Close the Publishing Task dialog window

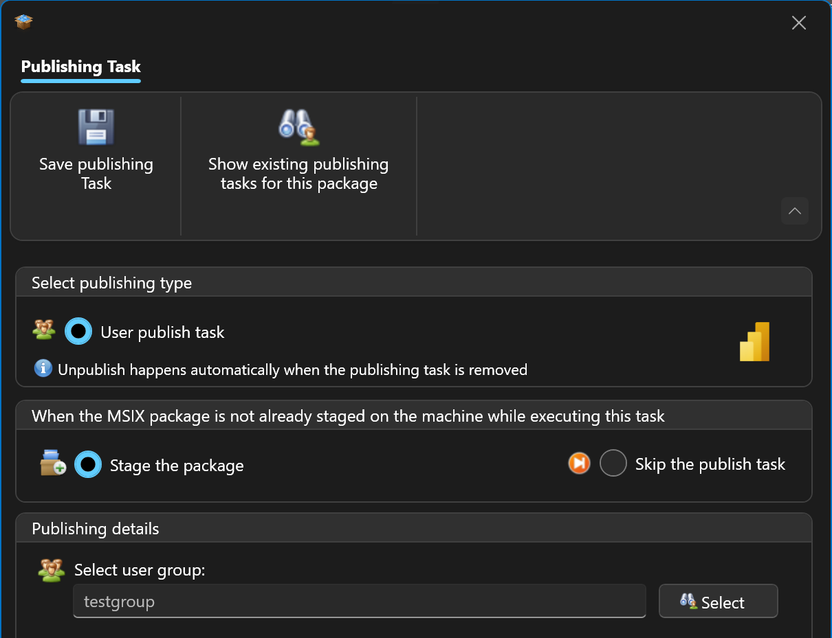(798, 23)
